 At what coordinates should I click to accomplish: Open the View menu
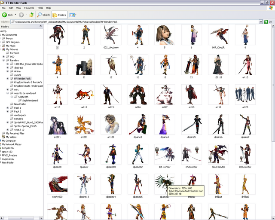(18, 8)
